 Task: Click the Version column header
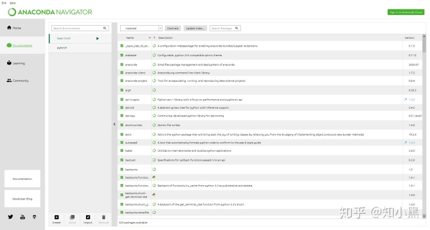pyautogui.click(x=410, y=38)
